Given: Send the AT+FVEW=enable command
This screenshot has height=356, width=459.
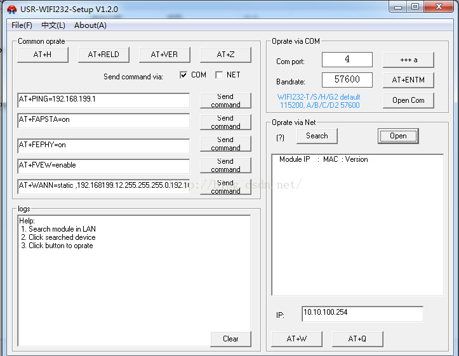Looking at the screenshot, I should [x=225, y=165].
